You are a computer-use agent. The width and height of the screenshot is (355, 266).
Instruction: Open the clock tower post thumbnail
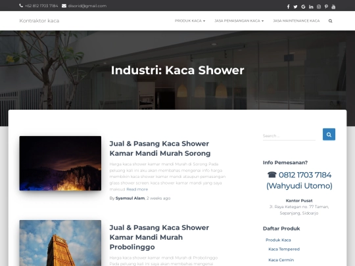(60, 243)
